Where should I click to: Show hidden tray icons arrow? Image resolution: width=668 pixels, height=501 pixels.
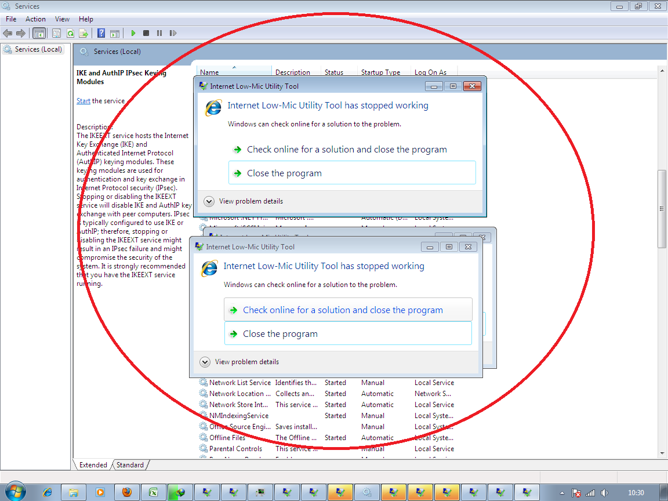pyautogui.click(x=562, y=493)
